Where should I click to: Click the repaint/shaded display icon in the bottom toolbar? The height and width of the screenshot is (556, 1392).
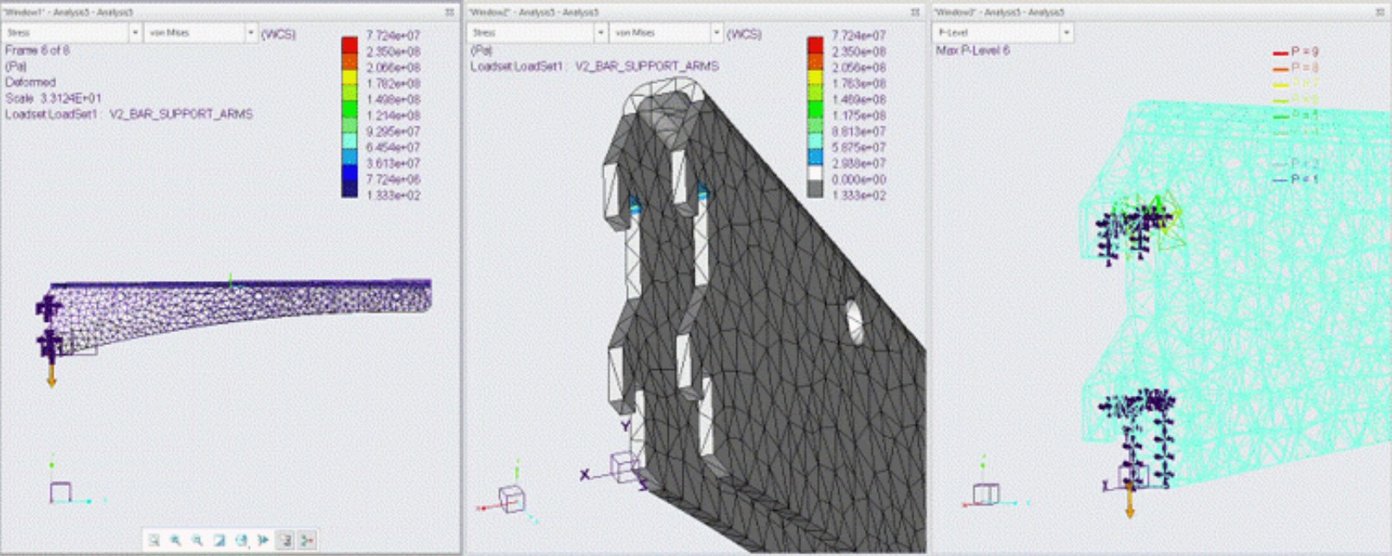click(x=220, y=540)
